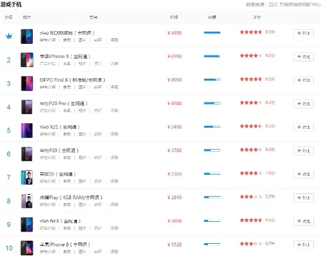Add iPhone X to comparison
325x258 pixels.
tap(304, 57)
